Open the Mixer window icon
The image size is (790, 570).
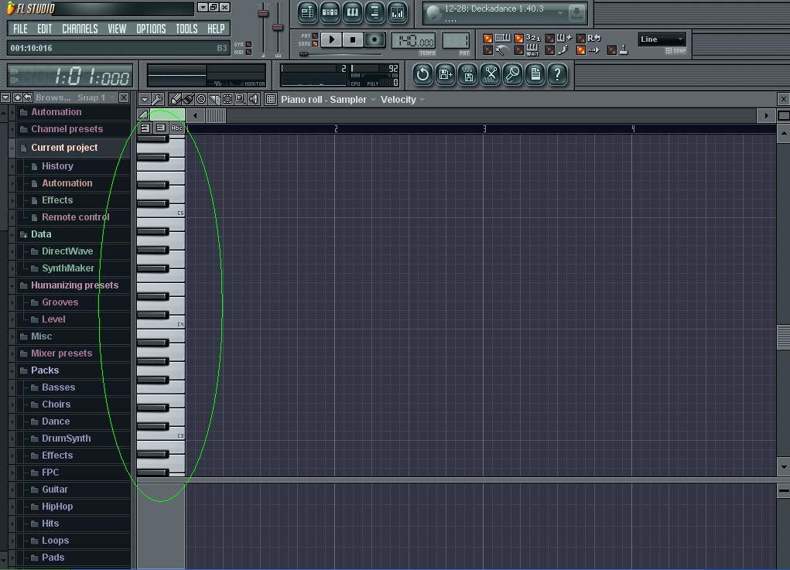click(x=398, y=12)
